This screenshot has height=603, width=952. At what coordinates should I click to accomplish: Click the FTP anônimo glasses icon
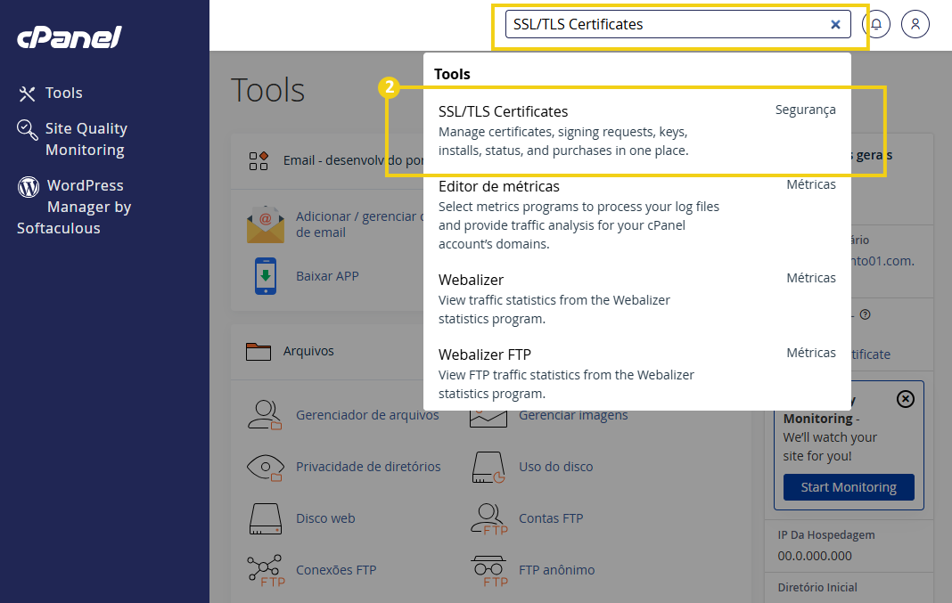(488, 571)
